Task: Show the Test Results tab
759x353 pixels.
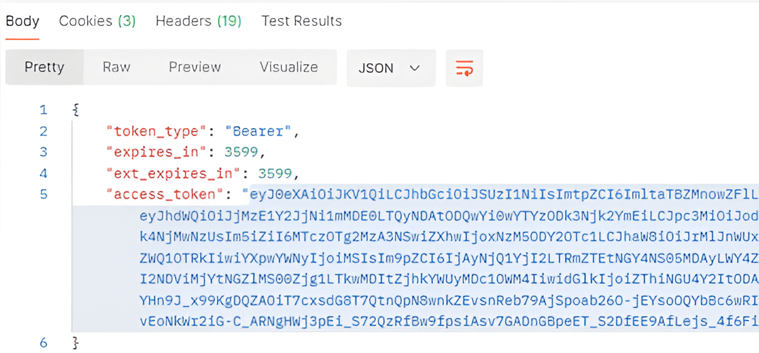Action: pyautogui.click(x=301, y=21)
